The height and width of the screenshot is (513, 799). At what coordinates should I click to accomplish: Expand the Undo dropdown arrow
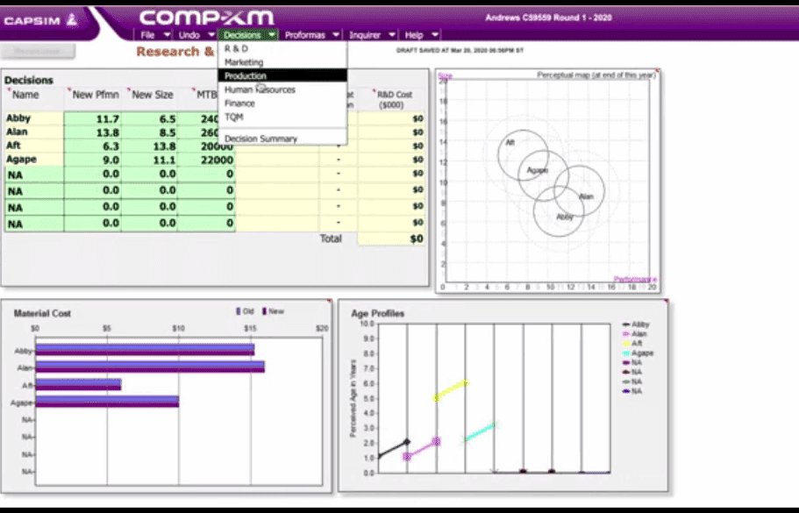211,35
